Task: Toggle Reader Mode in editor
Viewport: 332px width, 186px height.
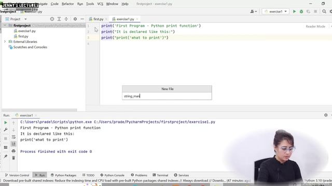Action: (315, 26)
